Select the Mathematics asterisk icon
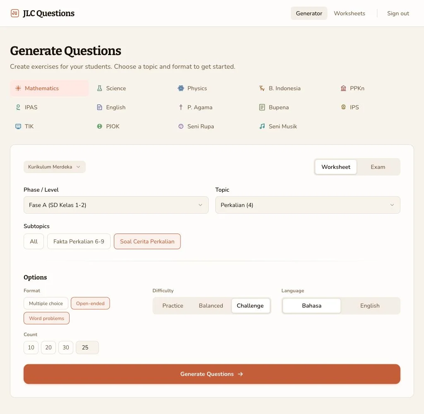 coord(18,88)
